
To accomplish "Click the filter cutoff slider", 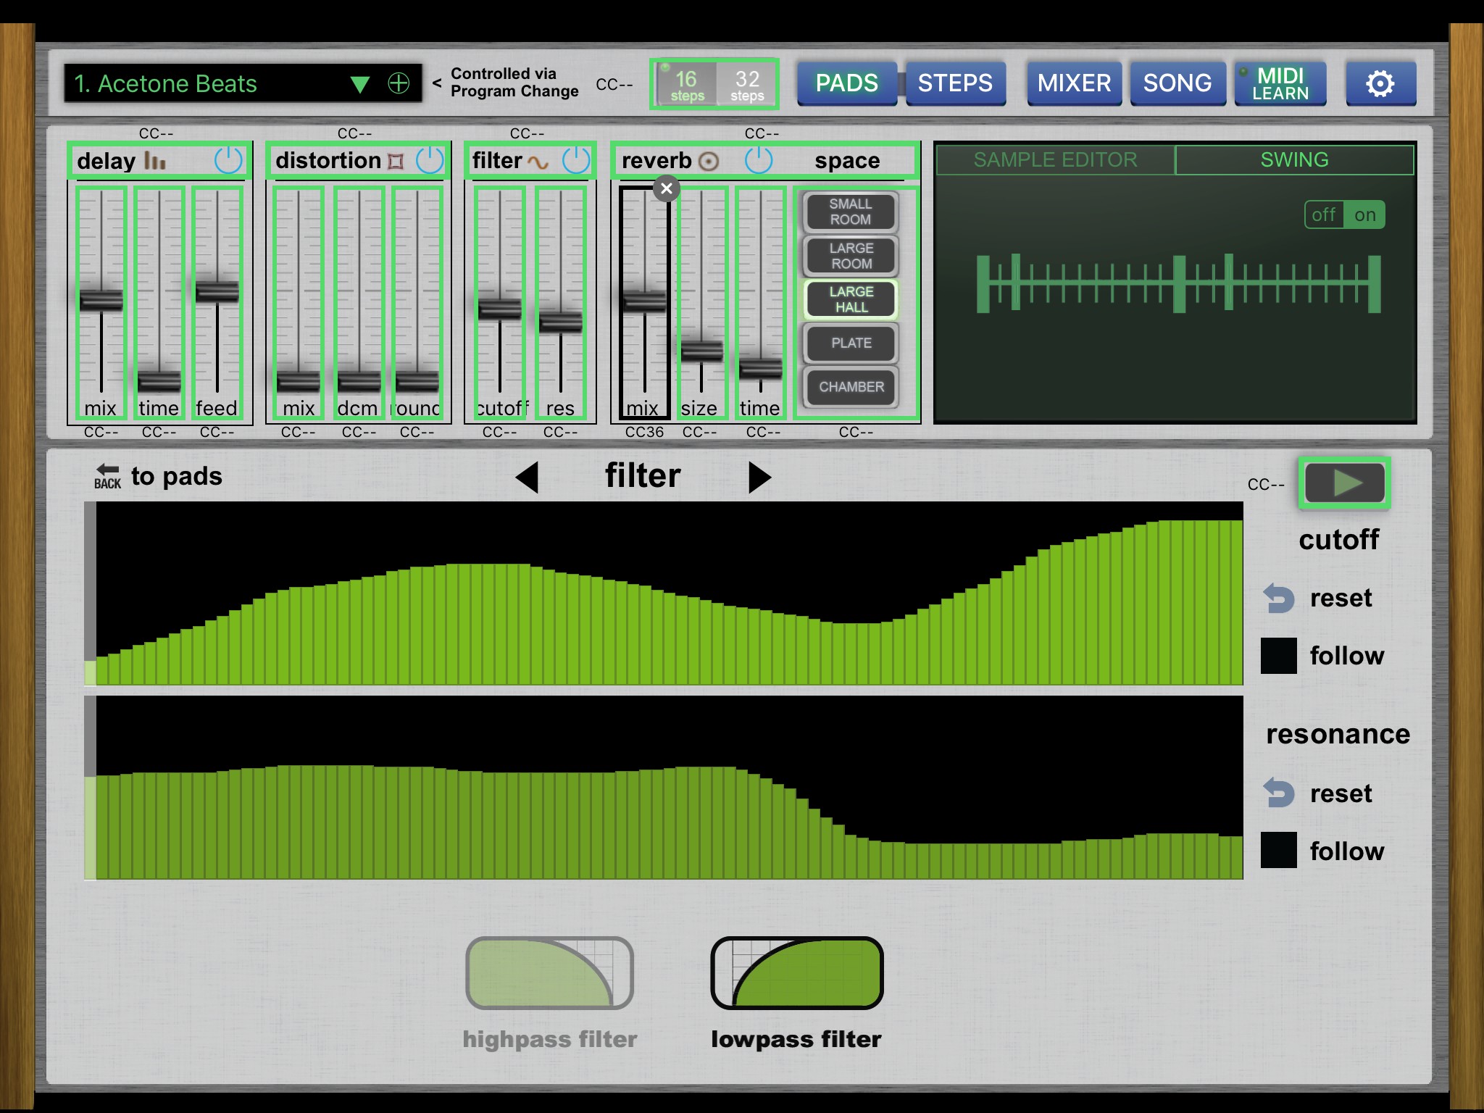I will 500,303.
